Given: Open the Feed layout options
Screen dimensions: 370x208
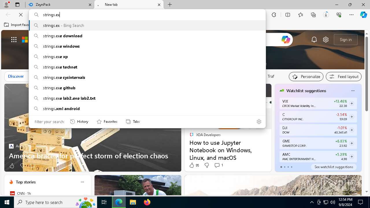Looking at the screenshot, I should tap(344, 77).
